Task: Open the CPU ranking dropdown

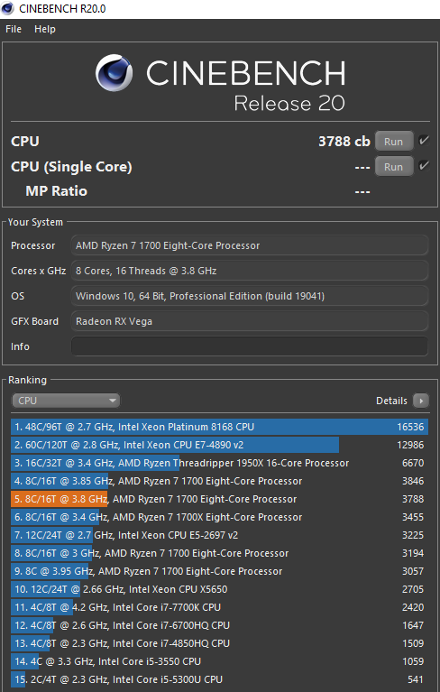Action: (66, 401)
